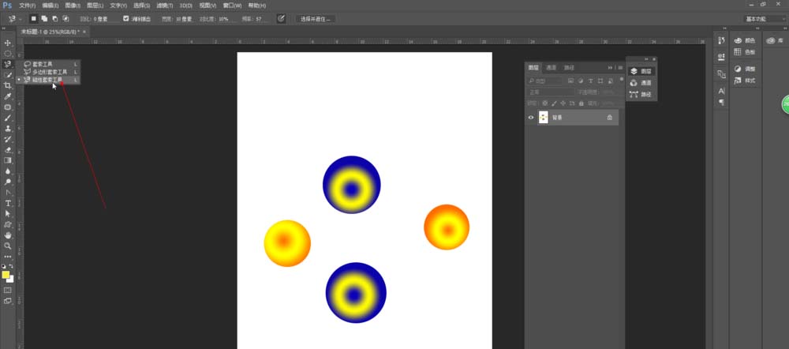Screen dimensions: 789x349
Task: Toggle the 消除锯齿 anti-alias checkbox
Action: click(126, 18)
